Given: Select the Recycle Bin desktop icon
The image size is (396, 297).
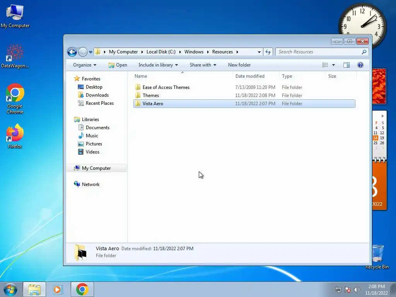Looking at the screenshot, I should [377, 257].
